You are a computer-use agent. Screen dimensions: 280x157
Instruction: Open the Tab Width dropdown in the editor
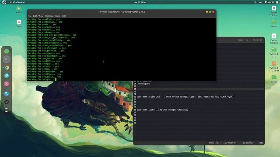(x=231, y=143)
